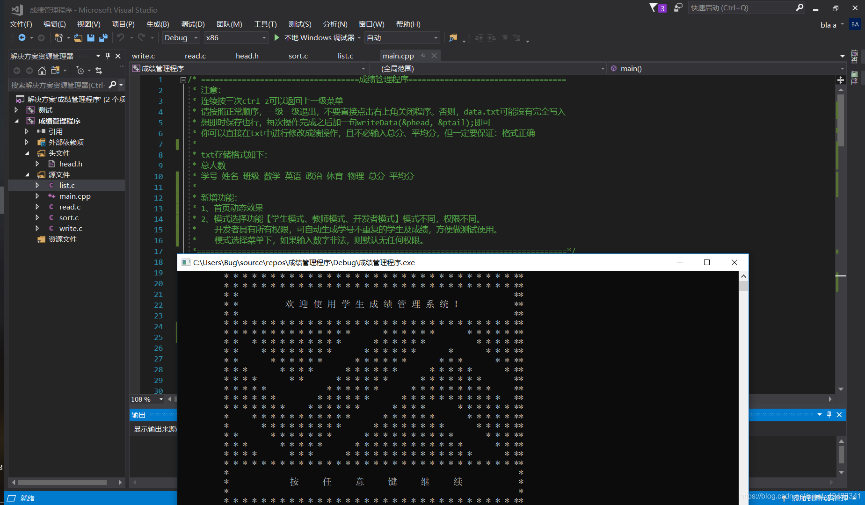
Task: Click the console window vertical scrollbar thumb
Action: pos(743,286)
